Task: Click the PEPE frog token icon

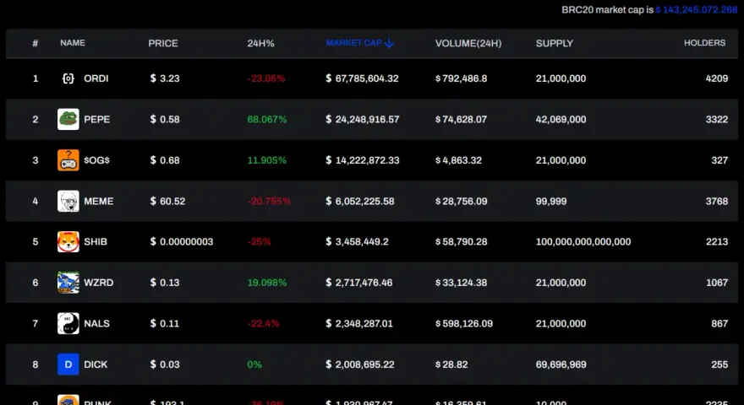Action: tap(68, 119)
